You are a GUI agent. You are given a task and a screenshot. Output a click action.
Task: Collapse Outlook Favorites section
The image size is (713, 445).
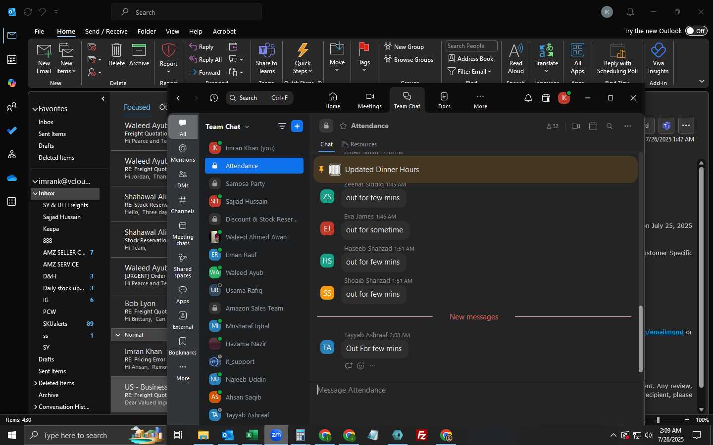35,109
